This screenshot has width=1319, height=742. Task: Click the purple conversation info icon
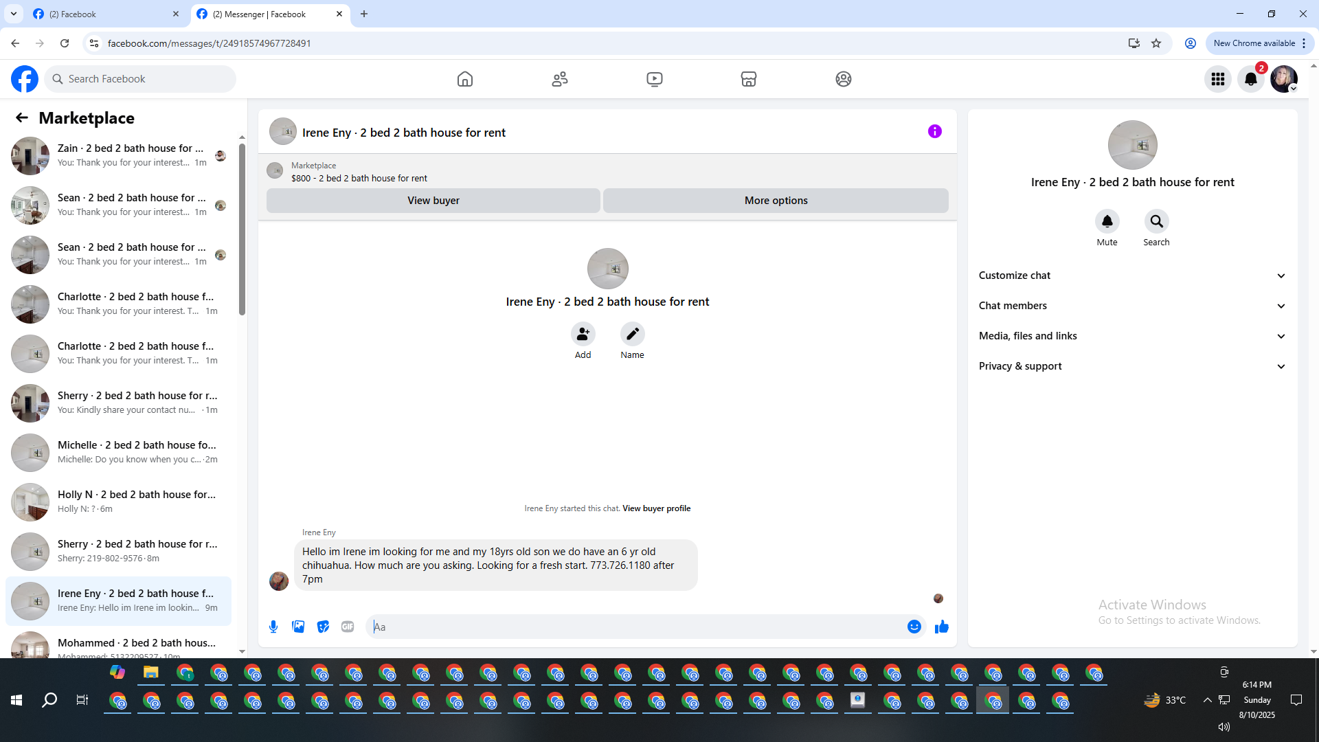(934, 131)
